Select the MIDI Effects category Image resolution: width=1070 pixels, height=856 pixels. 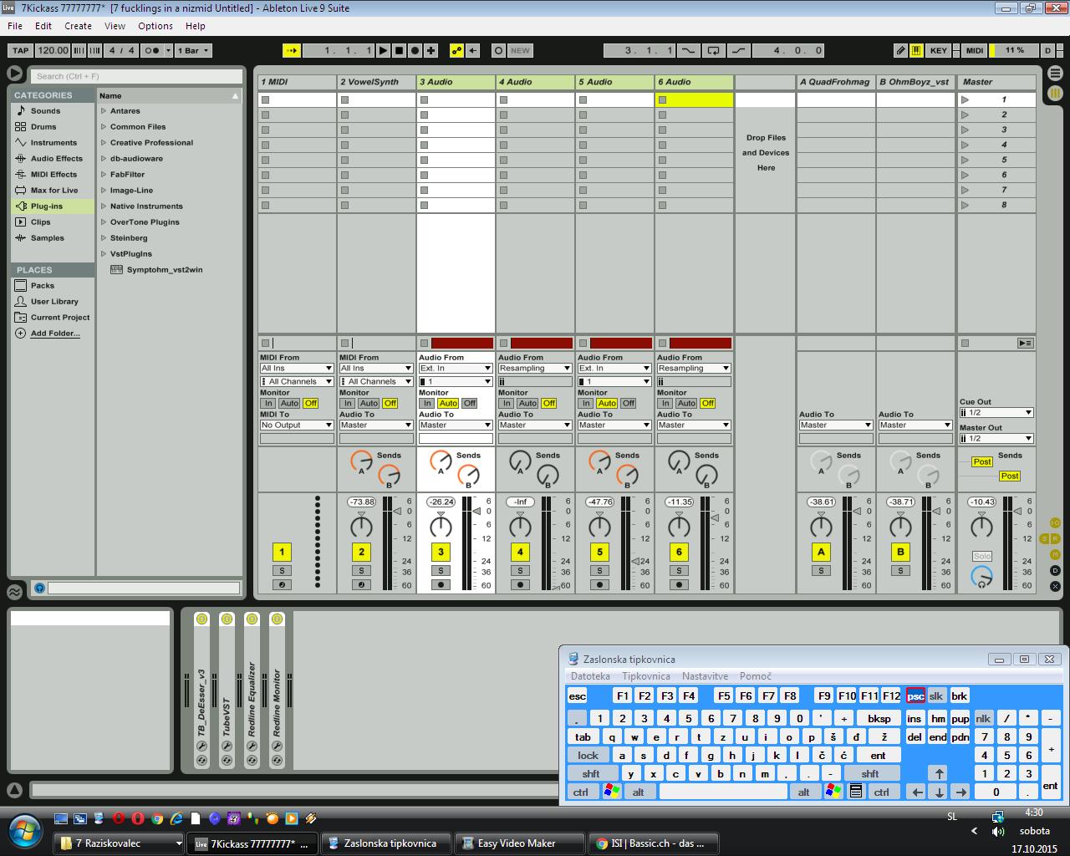tap(51, 174)
